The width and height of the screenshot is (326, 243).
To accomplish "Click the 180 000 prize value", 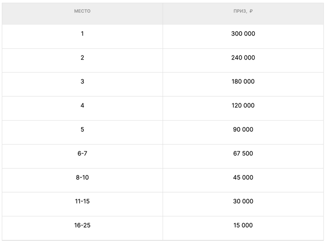I will 243,81.
